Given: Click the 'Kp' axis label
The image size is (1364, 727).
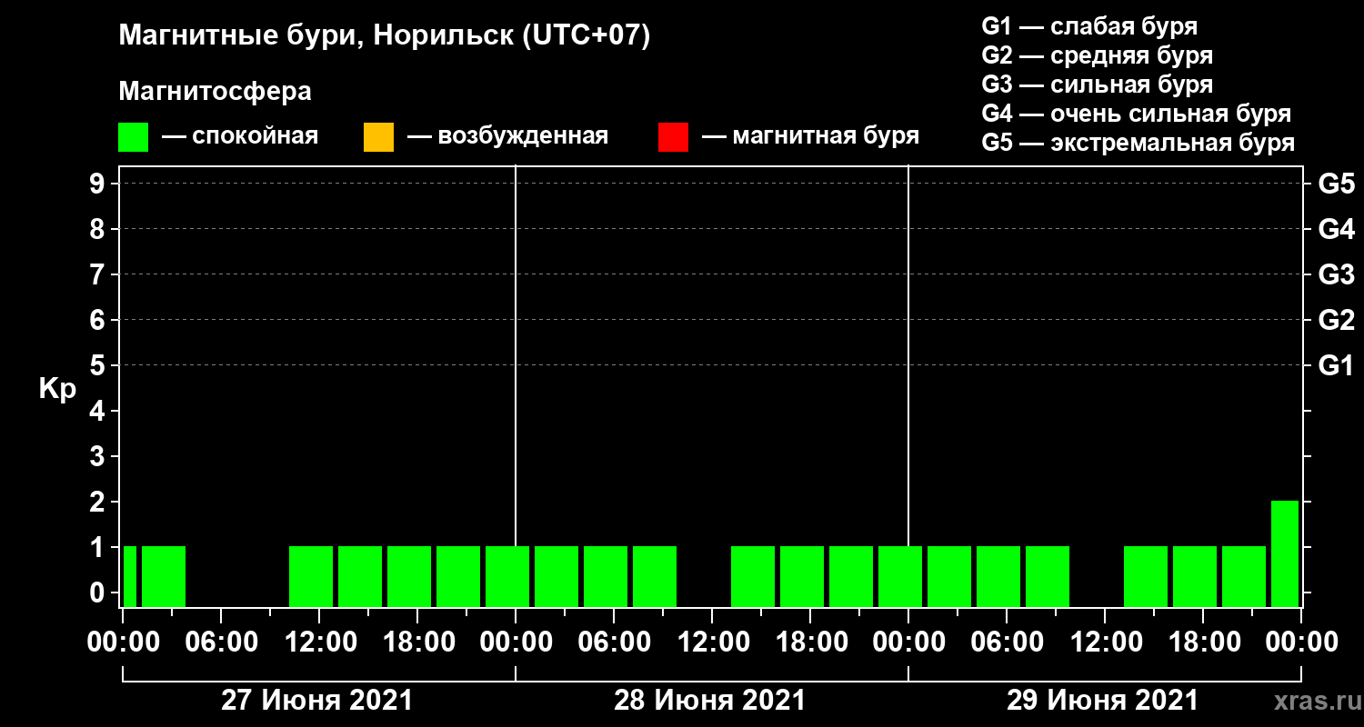Looking at the screenshot, I should pyautogui.click(x=57, y=389).
